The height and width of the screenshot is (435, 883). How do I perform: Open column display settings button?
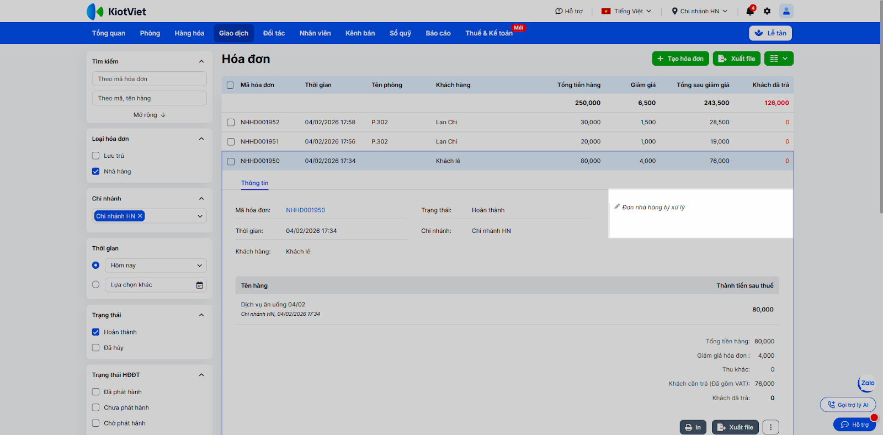779,59
